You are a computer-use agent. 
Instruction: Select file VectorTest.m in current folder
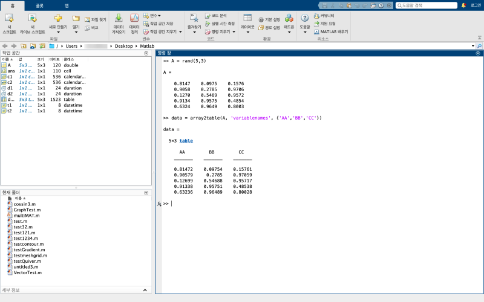coord(27,273)
